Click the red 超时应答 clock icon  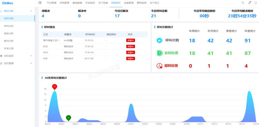160,66
